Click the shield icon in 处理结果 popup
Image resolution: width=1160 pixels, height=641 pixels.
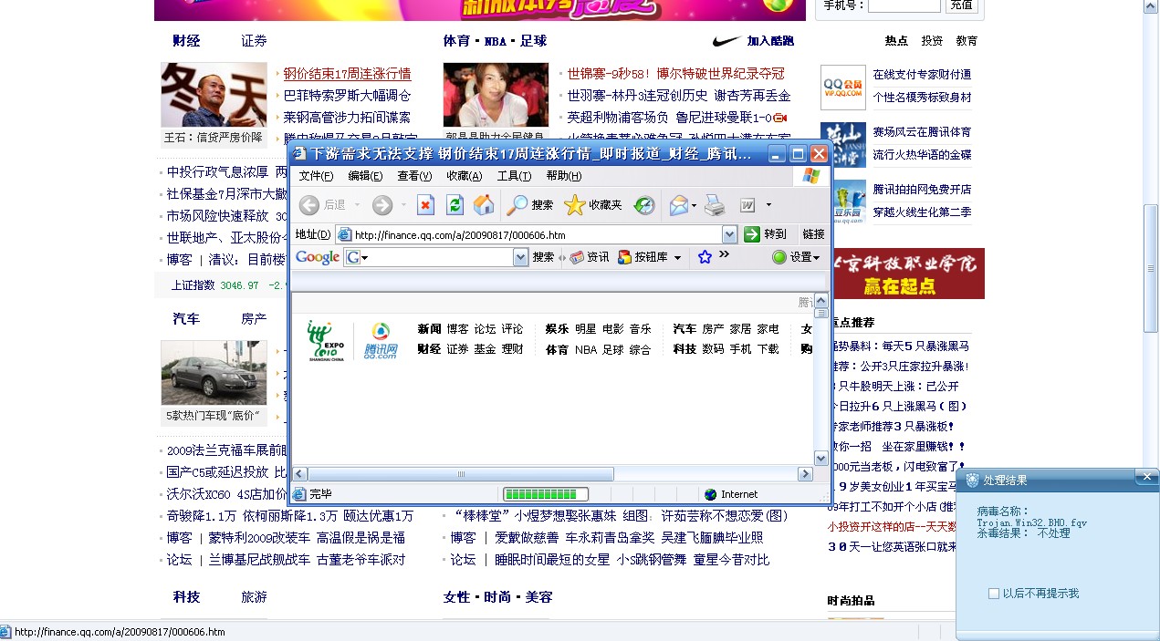[972, 480]
